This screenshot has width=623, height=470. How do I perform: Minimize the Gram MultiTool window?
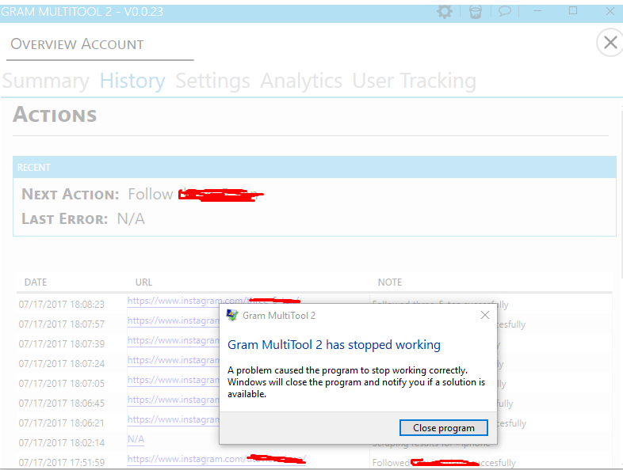point(537,11)
